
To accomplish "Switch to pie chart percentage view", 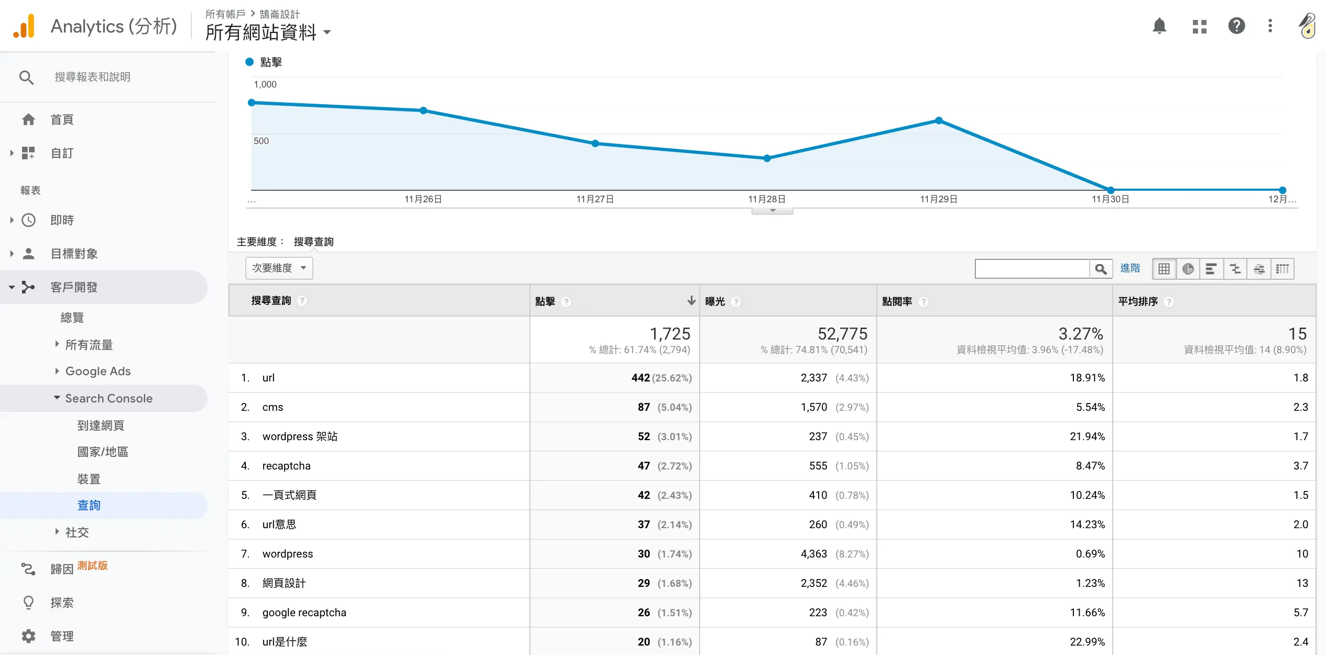I will pos(1188,269).
